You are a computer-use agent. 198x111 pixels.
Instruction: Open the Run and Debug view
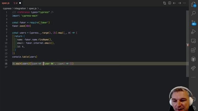point(193,31)
